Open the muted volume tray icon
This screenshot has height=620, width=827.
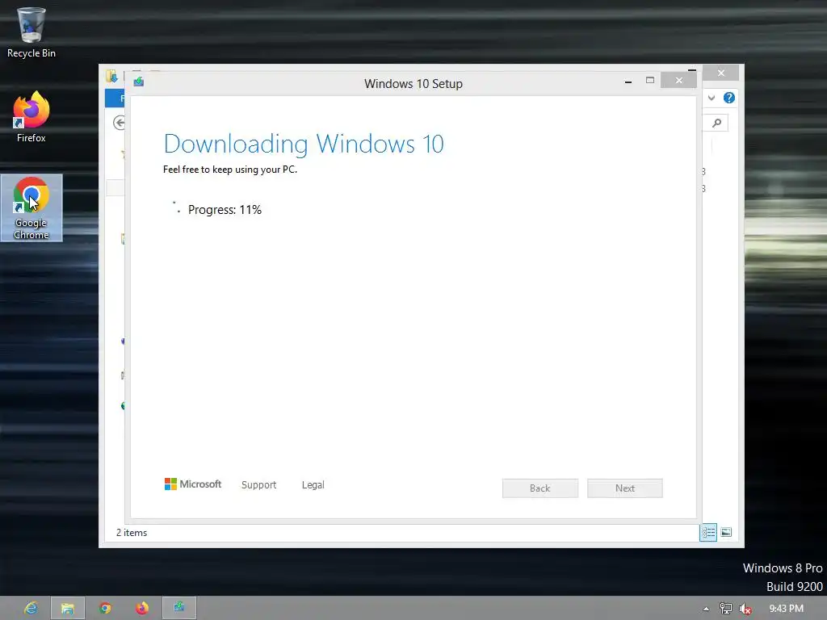[745, 609]
